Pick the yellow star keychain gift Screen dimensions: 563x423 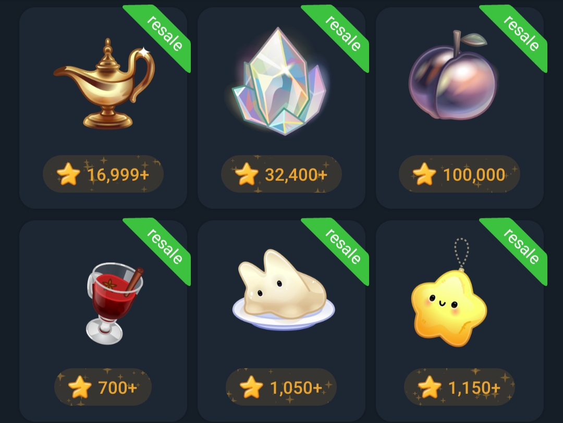[449, 292]
